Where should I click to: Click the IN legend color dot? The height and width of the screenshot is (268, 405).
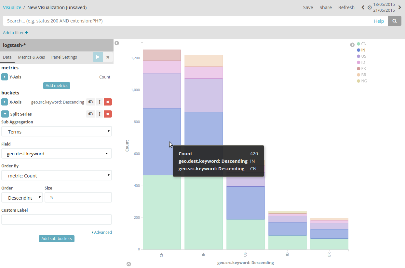[x=358, y=50]
